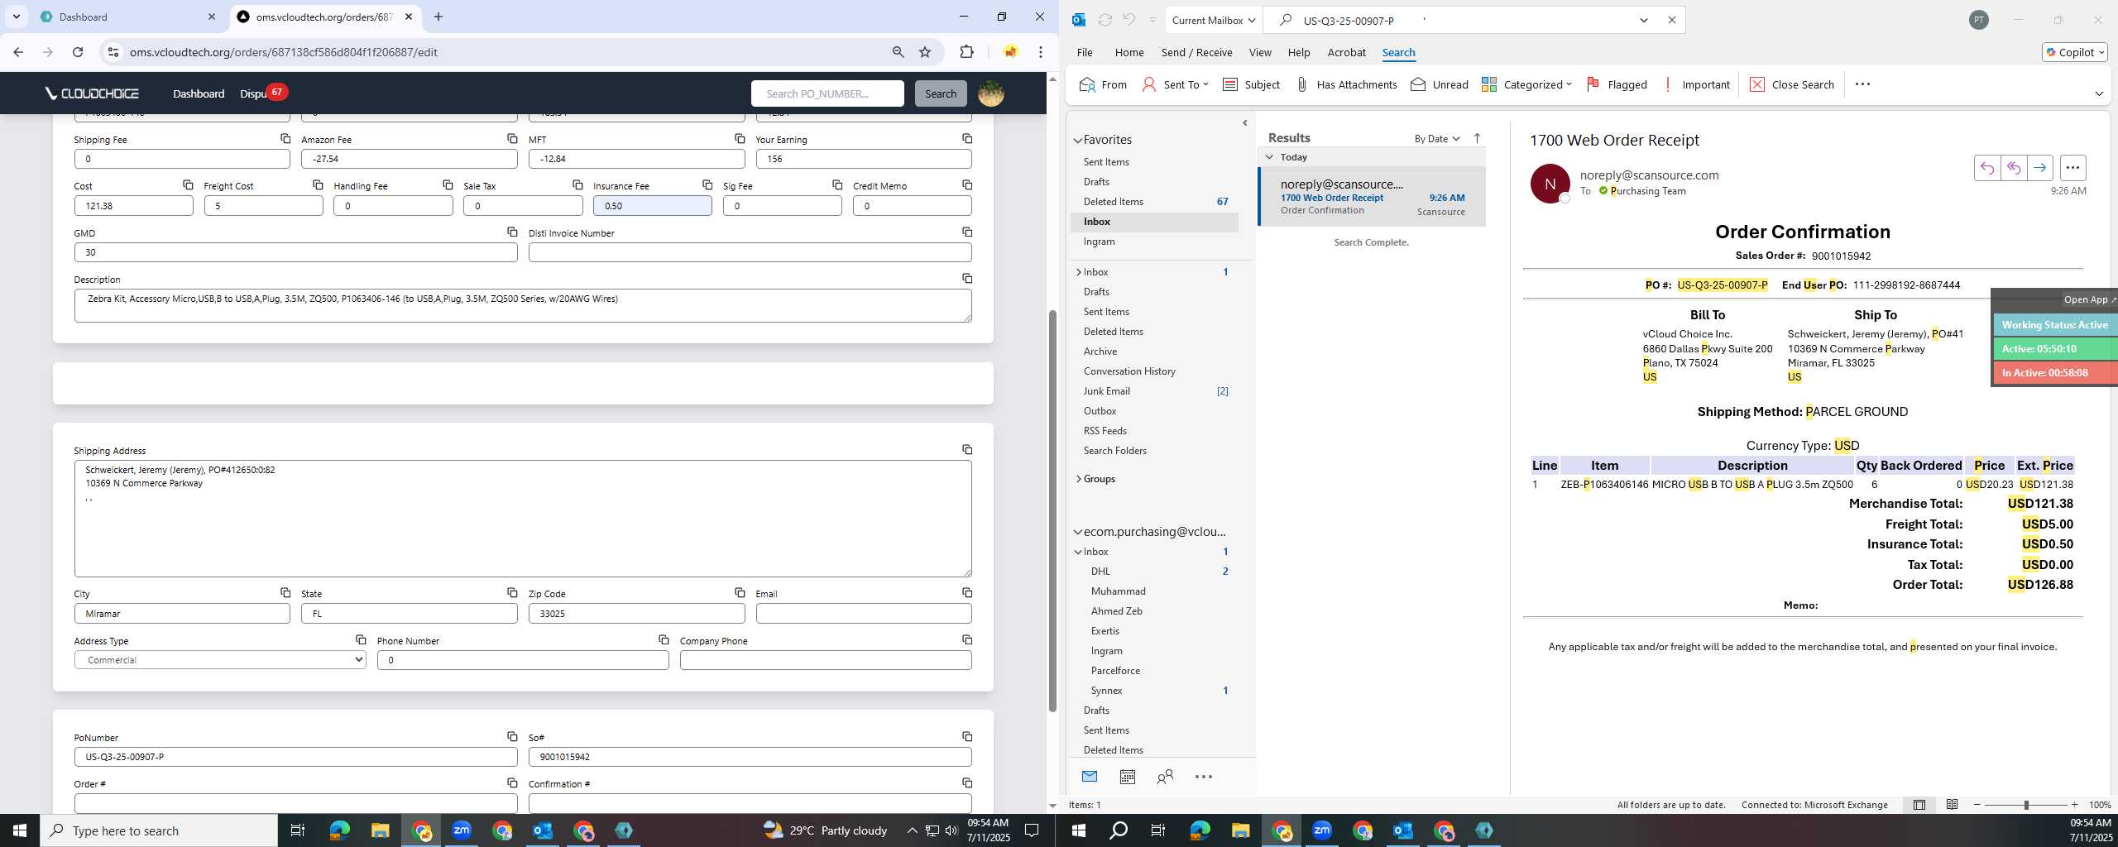The height and width of the screenshot is (847, 2118).
Task: Open the Copilot button in Outlook
Action: (2074, 52)
